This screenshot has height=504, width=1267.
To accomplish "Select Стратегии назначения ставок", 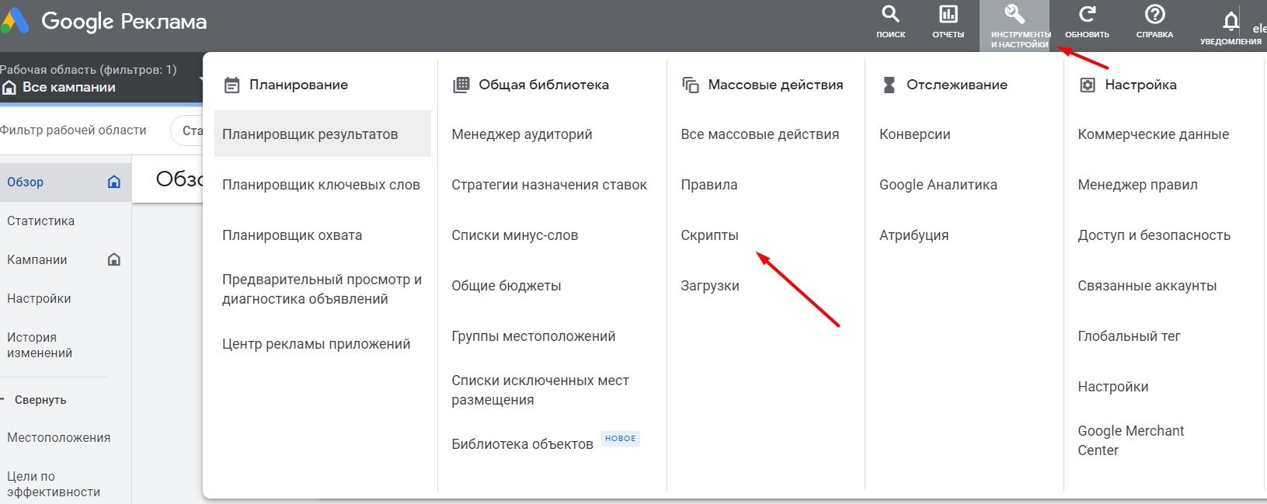I will [x=549, y=185].
